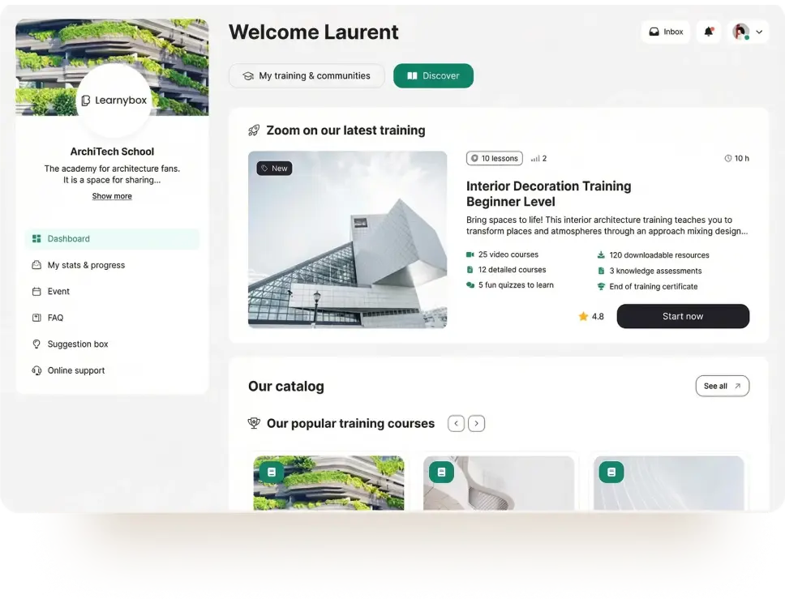The image size is (785, 603).
Task: Click the Online support headset icon
Action: [36, 370]
